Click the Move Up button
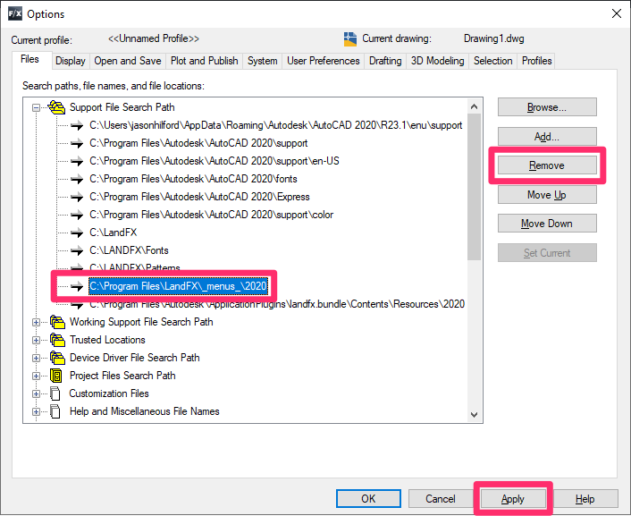 point(547,195)
